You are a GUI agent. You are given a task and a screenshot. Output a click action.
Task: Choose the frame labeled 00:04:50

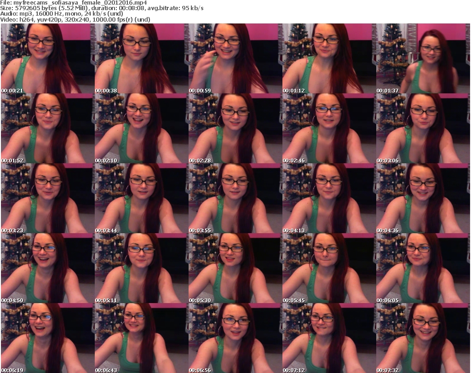click(47, 268)
